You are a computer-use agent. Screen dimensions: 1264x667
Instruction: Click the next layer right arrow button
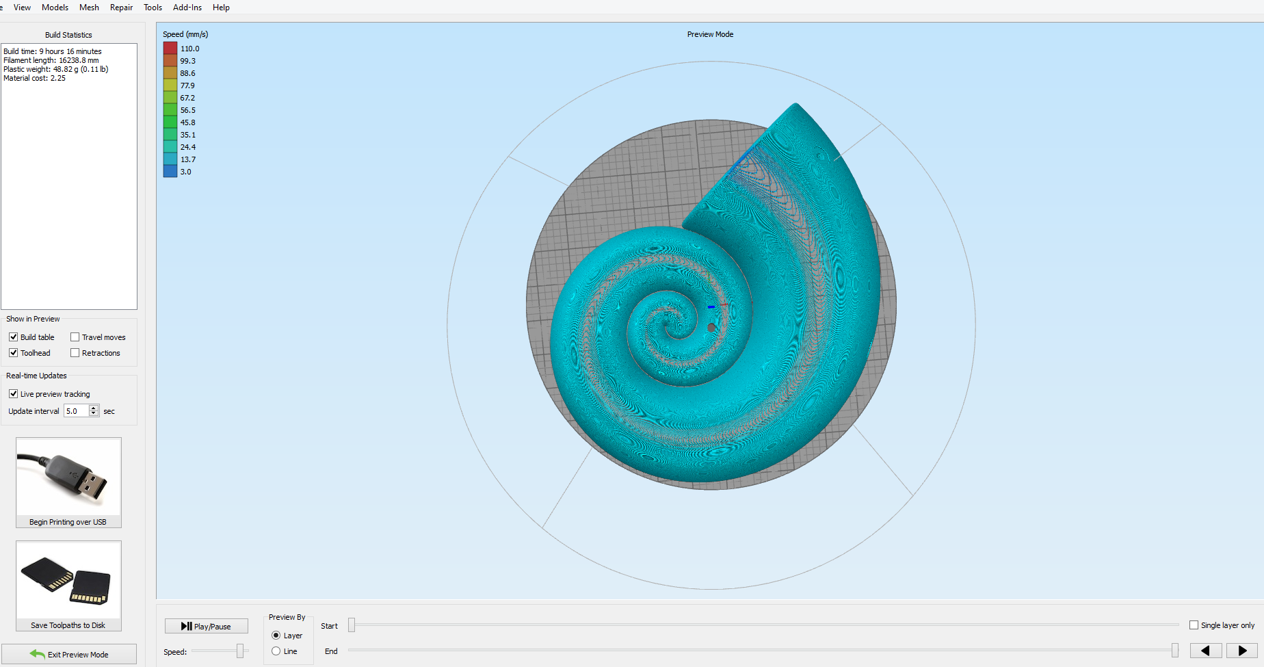pyautogui.click(x=1241, y=651)
